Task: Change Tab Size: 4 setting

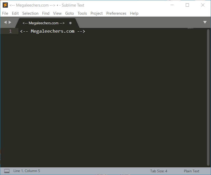Action: (x=159, y=171)
